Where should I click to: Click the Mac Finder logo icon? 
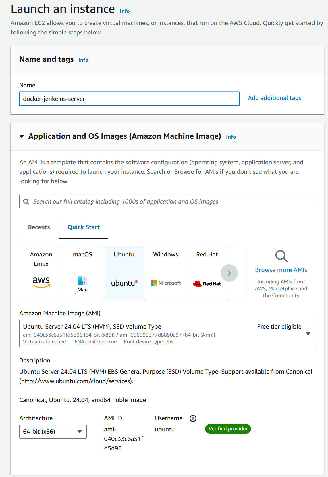(82, 283)
